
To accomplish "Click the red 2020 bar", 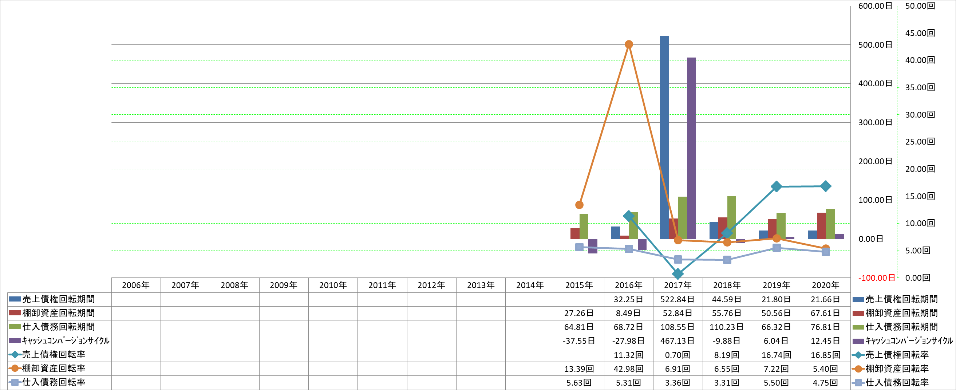I will (821, 226).
